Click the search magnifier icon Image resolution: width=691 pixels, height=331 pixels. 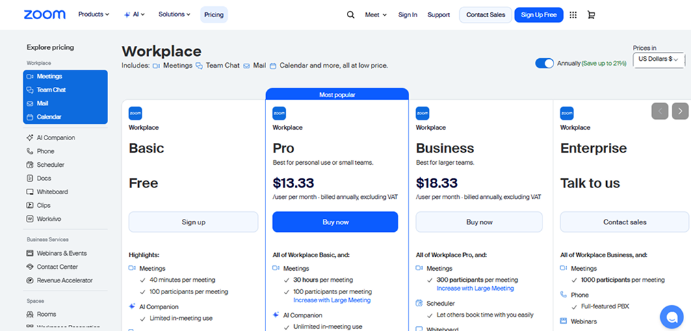(x=351, y=15)
